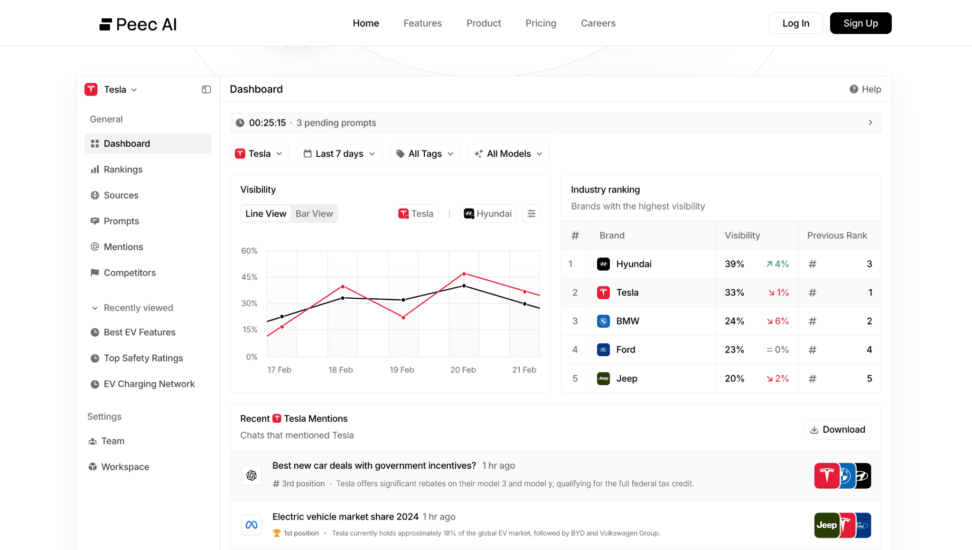Viewport: 972px width, 550px height.
Task: Click the chart filter settings icon
Action: (x=531, y=214)
